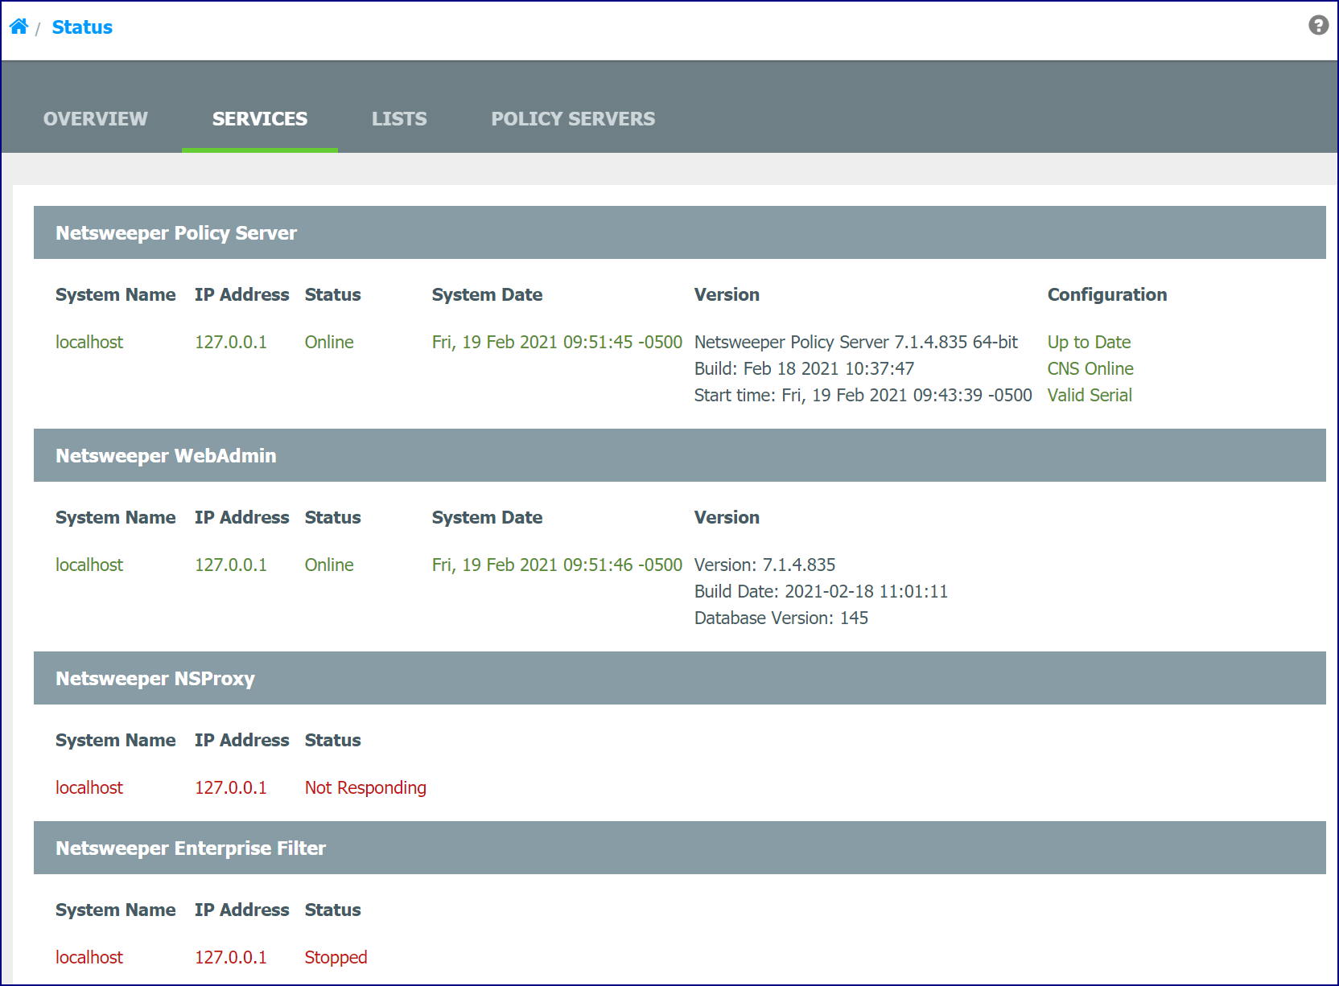Click the Enterprise Filter System Name column header
This screenshot has width=1339, height=986.
[x=115, y=910]
